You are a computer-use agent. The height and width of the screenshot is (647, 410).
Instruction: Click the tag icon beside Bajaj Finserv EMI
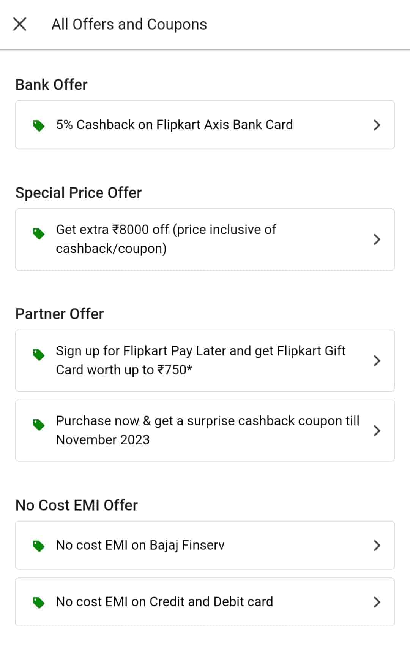(39, 546)
